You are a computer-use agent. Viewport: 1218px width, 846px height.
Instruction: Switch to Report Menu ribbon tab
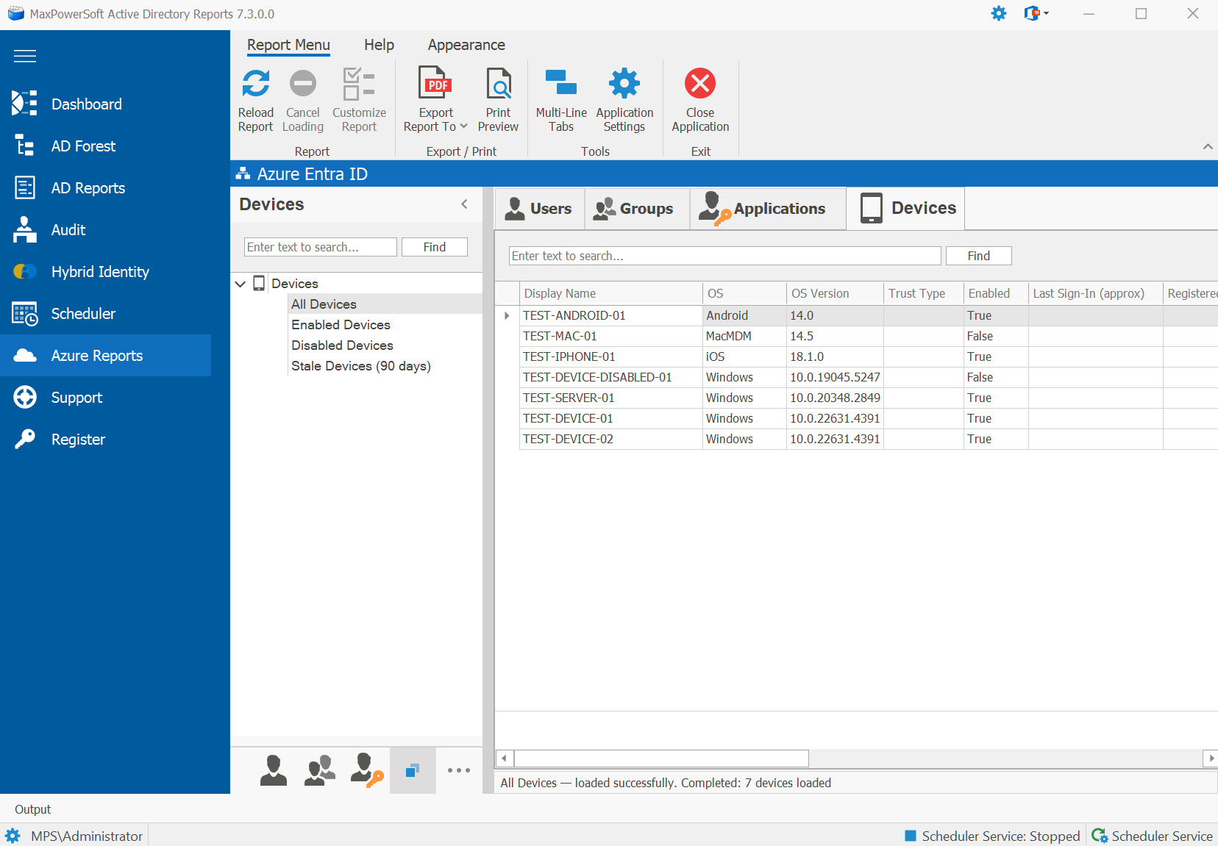(x=288, y=45)
